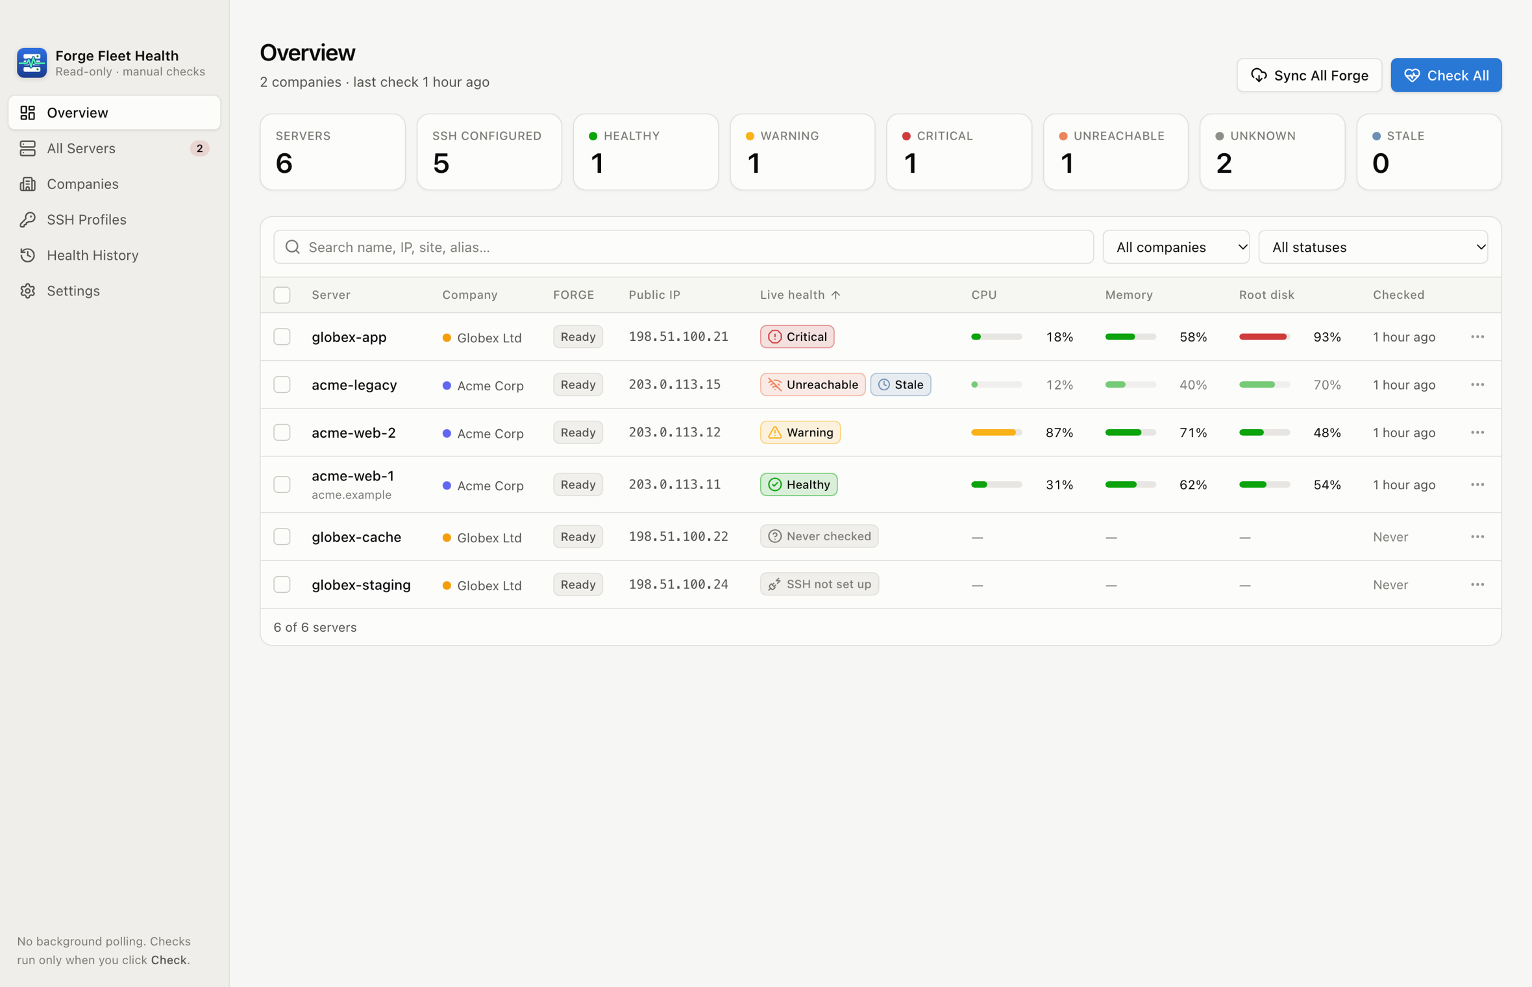Viewport: 1532px width, 987px height.
Task: Open the more menu for globex-cache
Action: [x=1477, y=537]
